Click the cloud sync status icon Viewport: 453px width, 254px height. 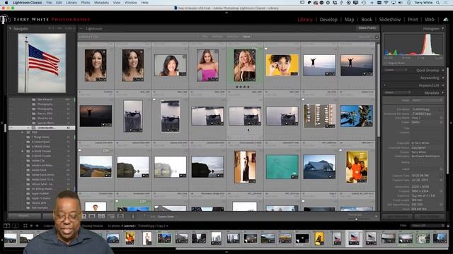click(x=445, y=20)
